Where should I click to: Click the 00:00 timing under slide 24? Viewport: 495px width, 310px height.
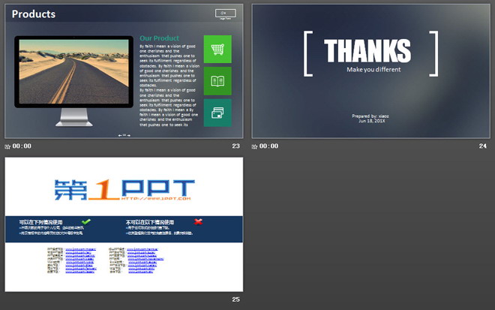(268, 146)
